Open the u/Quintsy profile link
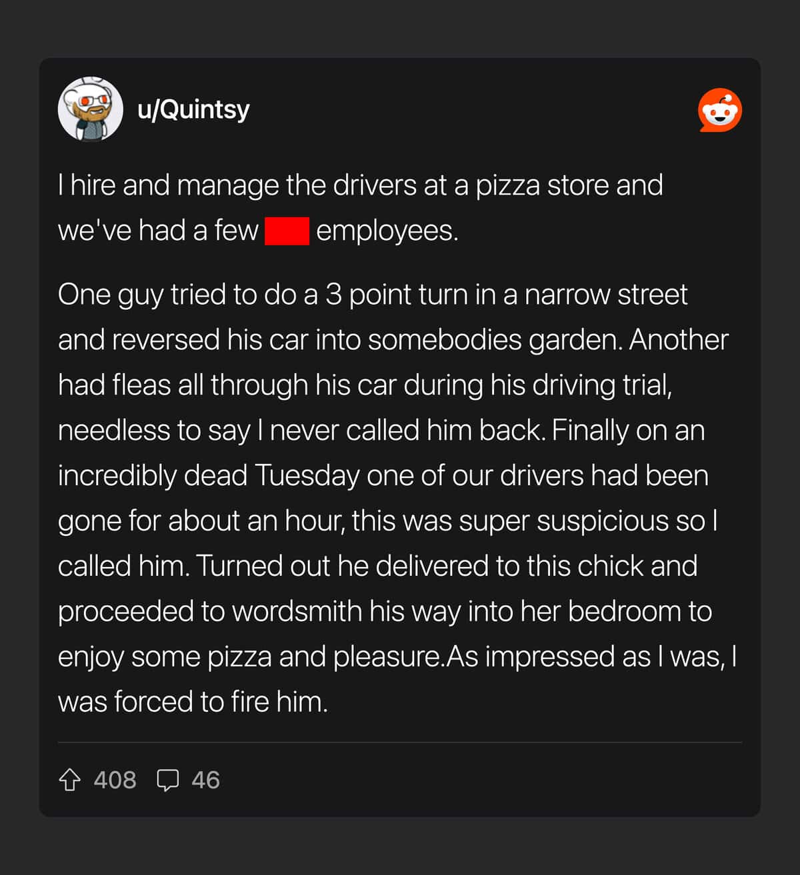The width and height of the screenshot is (800, 875). tap(193, 109)
